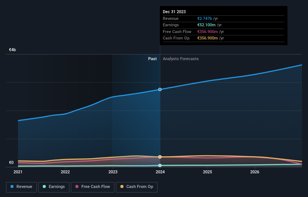The height and width of the screenshot is (197, 308).
Task: Select the Earnings data point marker at 2024
Action: 160,165
